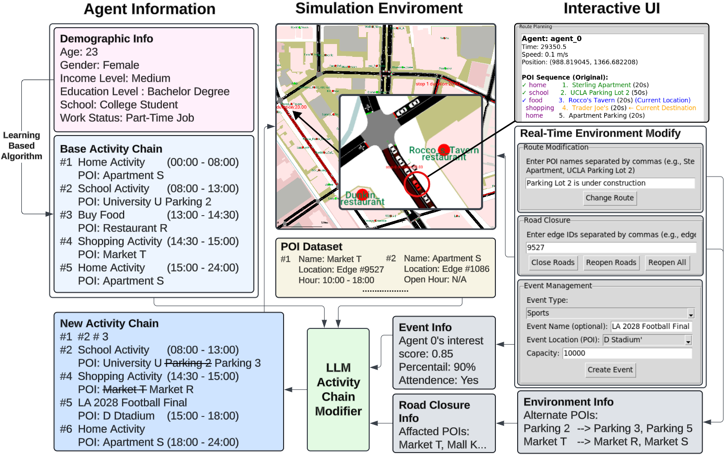Image resolution: width=726 pixels, height=457 pixels.
Task: Click '#3 Buy Food' activity row
Action: [x=149, y=215]
